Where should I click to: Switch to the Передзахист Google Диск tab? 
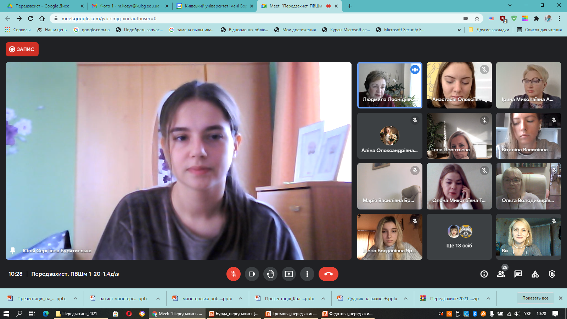pos(43,6)
